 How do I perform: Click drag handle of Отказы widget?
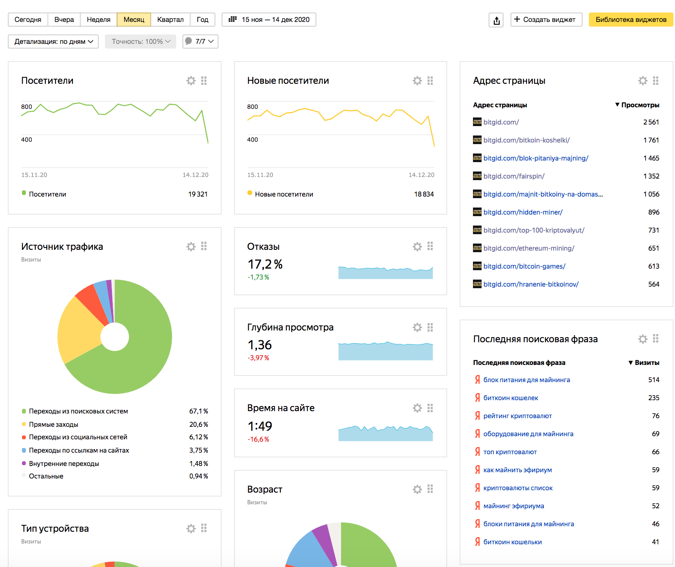pos(430,246)
